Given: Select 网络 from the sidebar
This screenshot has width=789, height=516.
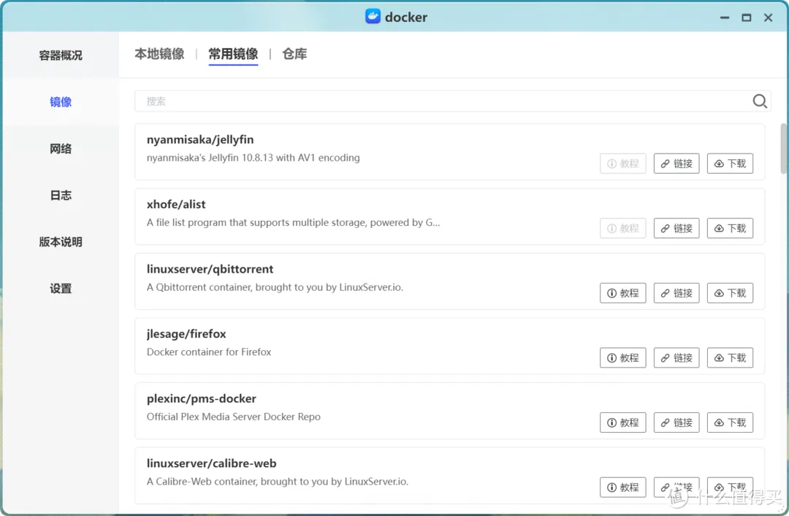Looking at the screenshot, I should (x=60, y=148).
